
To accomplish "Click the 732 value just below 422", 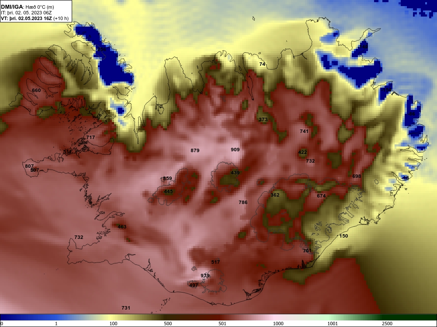I will click(310, 161).
